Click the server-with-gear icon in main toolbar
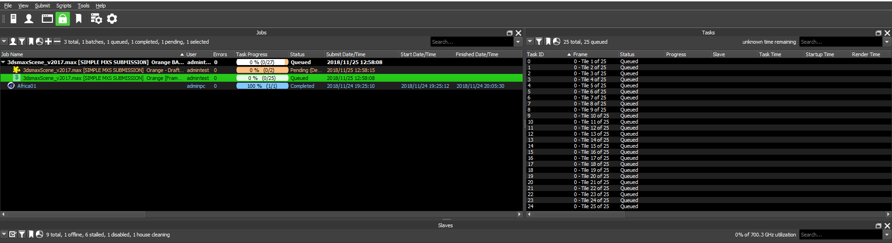The width and height of the screenshot is (892, 243). coord(96,19)
